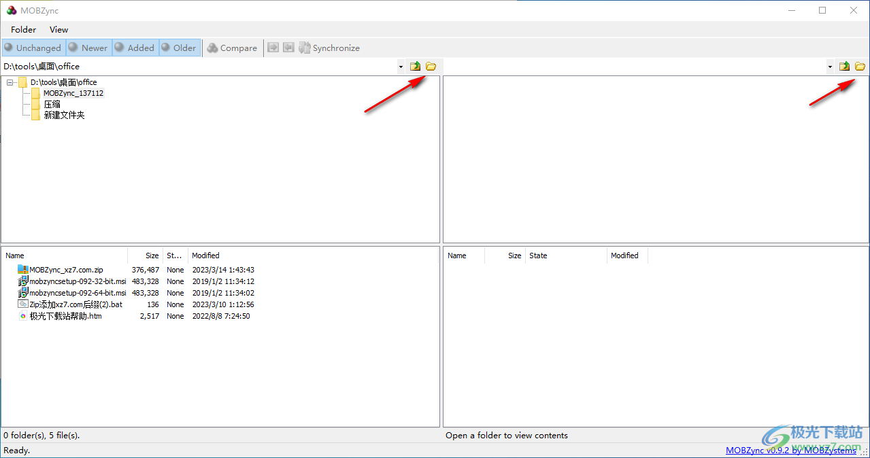Open right path dropdown arrow
Image resolution: width=870 pixels, height=458 pixels.
(x=830, y=67)
